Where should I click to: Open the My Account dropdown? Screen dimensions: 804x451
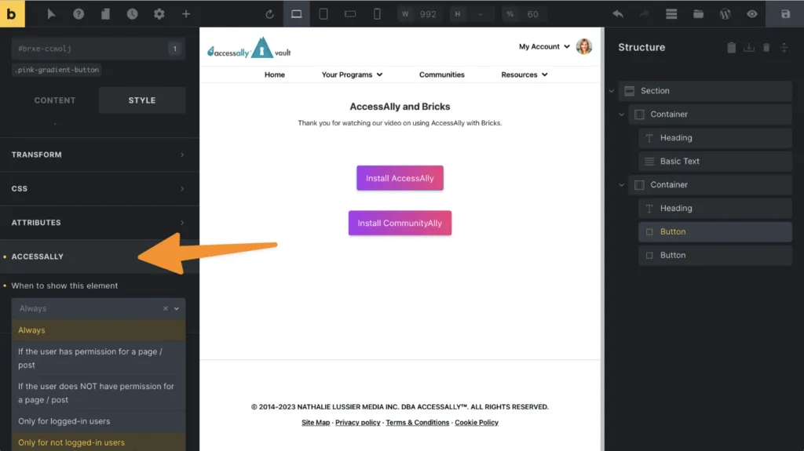[544, 46]
